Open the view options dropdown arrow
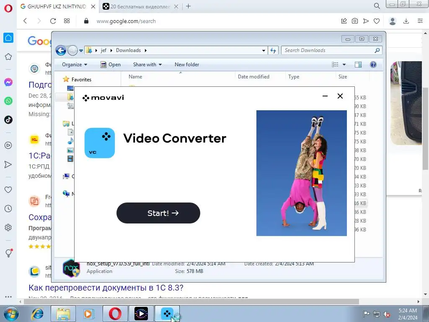The width and height of the screenshot is (429, 322). click(344, 65)
